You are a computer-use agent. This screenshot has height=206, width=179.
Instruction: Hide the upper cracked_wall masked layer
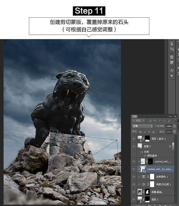coord(134,161)
